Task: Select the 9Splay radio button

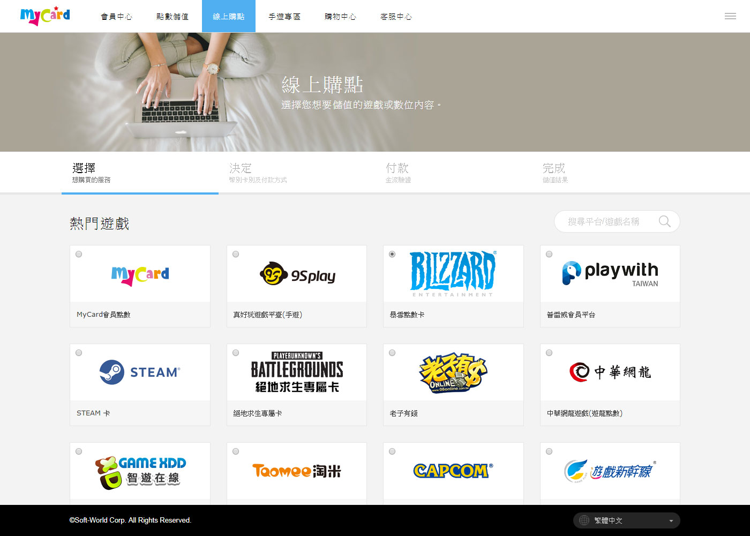Action: coord(236,254)
